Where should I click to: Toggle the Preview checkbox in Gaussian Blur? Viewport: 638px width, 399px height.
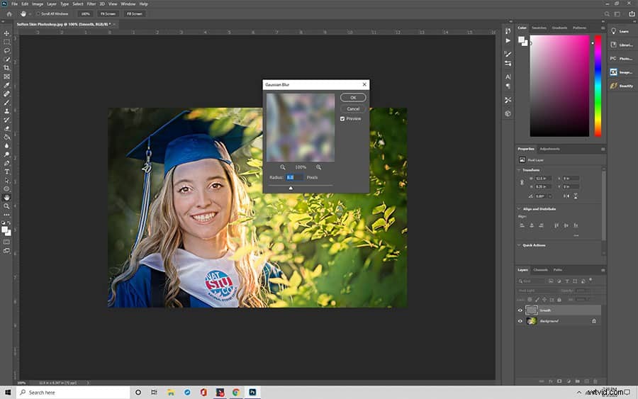342,119
